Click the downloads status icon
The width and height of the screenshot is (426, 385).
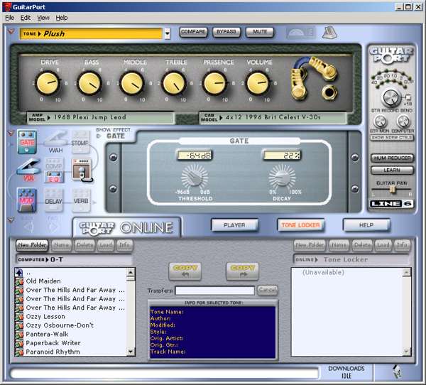pyautogui.click(x=397, y=372)
